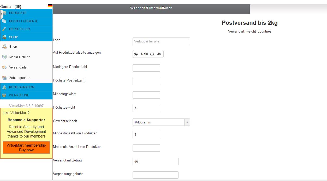The width and height of the screenshot is (327, 181).
Task: Click the Hersteller wrench icon
Action: [x=4, y=29]
